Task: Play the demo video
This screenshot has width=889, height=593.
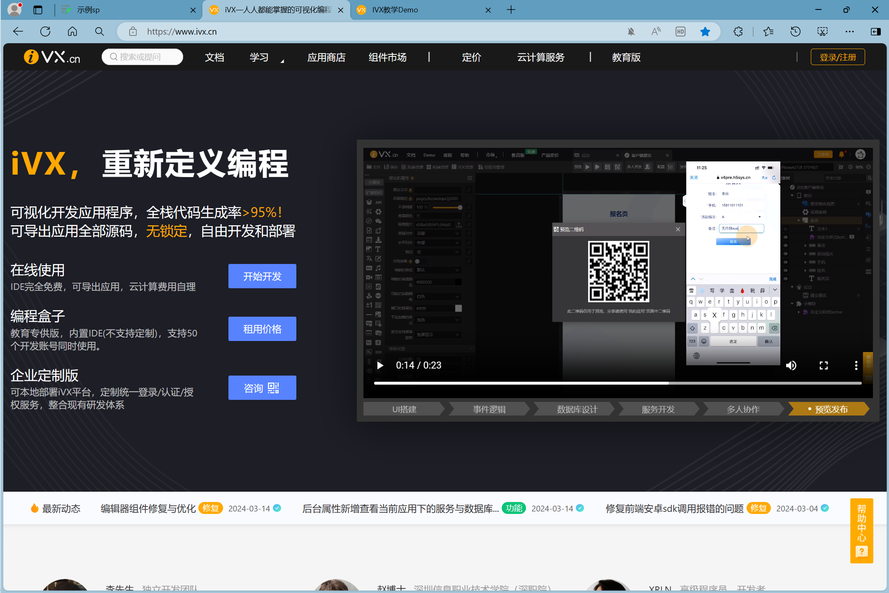Action: click(x=380, y=365)
